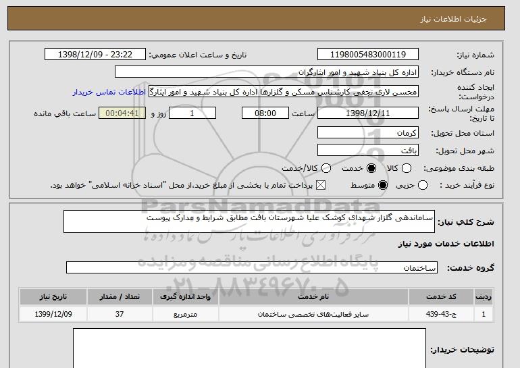Click the request creator field محسن لاری نجفی
The height and width of the screenshot is (368, 520).
284,92
